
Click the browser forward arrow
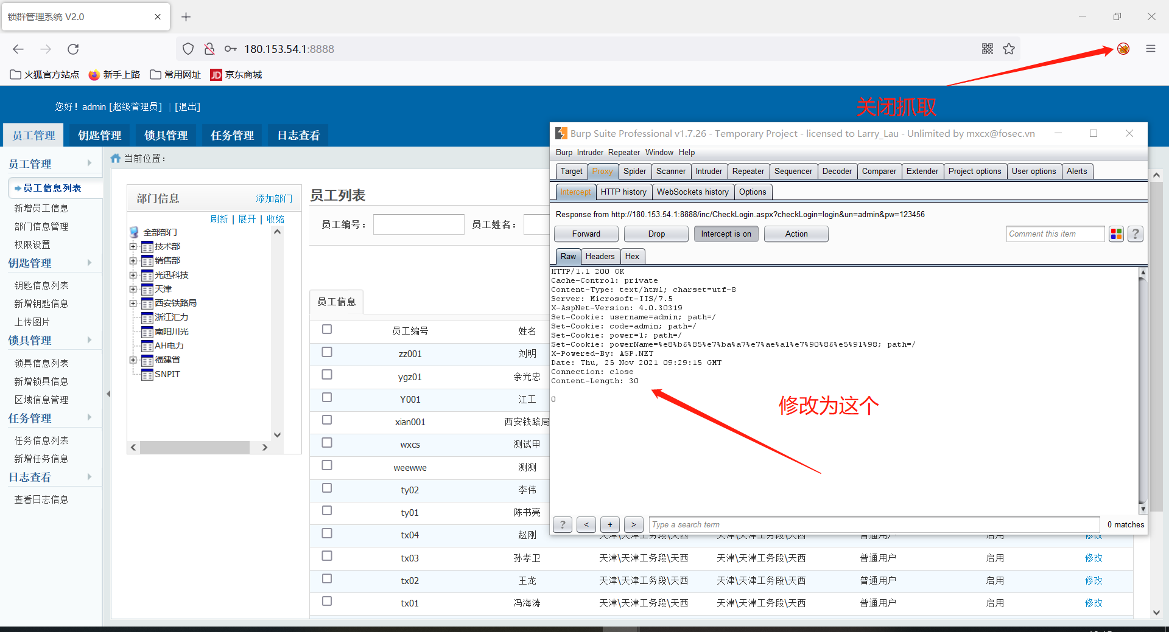click(x=46, y=49)
